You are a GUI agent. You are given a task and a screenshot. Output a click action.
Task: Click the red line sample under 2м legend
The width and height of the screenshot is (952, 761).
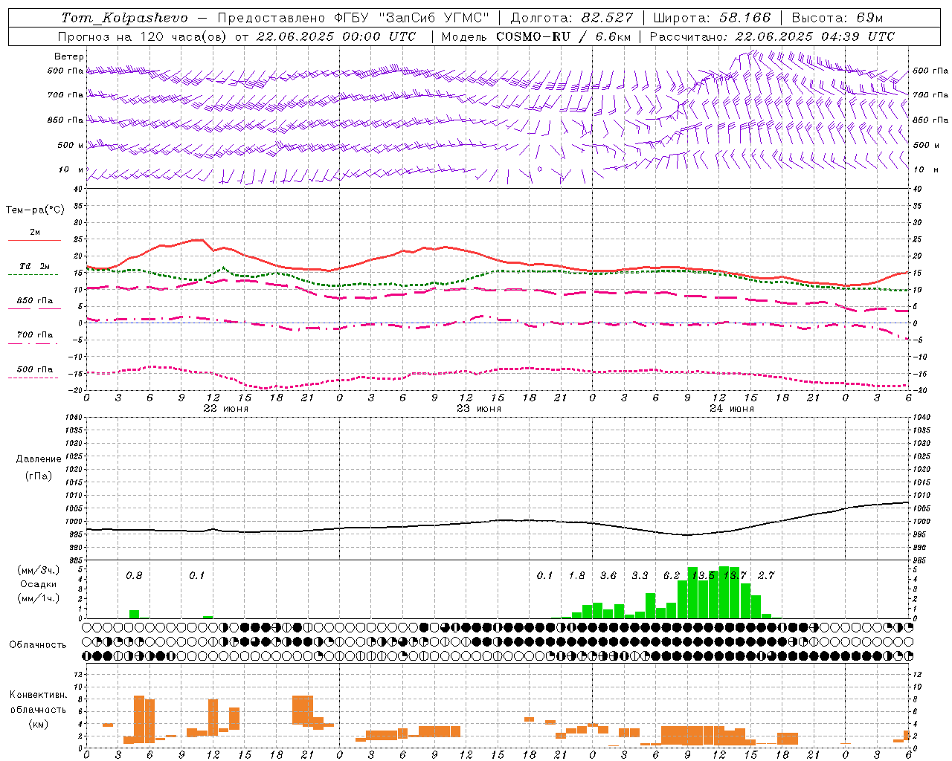click(34, 240)
